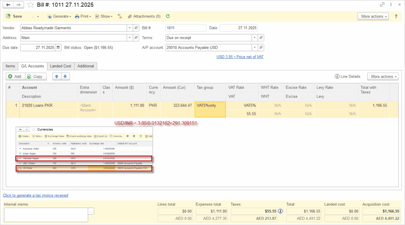Open the Generate menu
Image resolution: width=405 pixels, height=225 pixels.
[x=59, y=17]
